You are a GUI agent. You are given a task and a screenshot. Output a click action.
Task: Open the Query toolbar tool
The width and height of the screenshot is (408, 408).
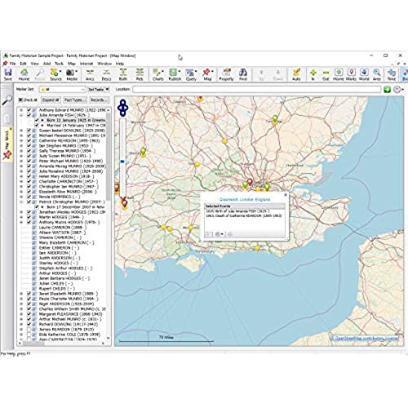[191, 74]
